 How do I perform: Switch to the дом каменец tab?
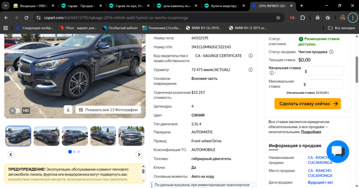[x=177, y=6]
